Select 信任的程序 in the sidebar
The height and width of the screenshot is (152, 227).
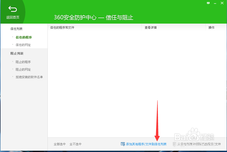(x=24, y=37)
